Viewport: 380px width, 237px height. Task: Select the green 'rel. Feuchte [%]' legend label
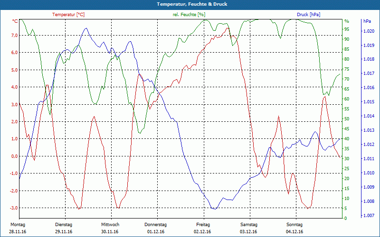(x=189, y=15)
